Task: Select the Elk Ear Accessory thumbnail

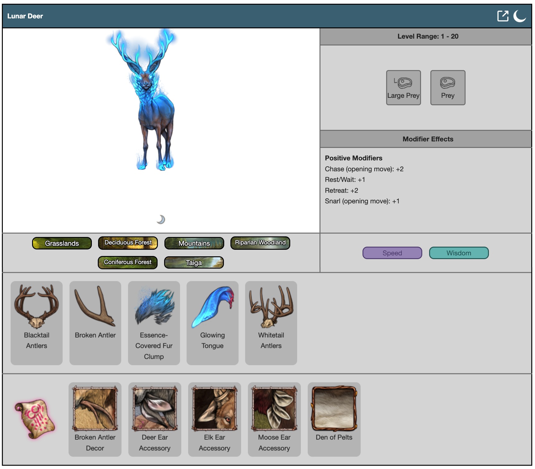Action: tap(215, 419)
